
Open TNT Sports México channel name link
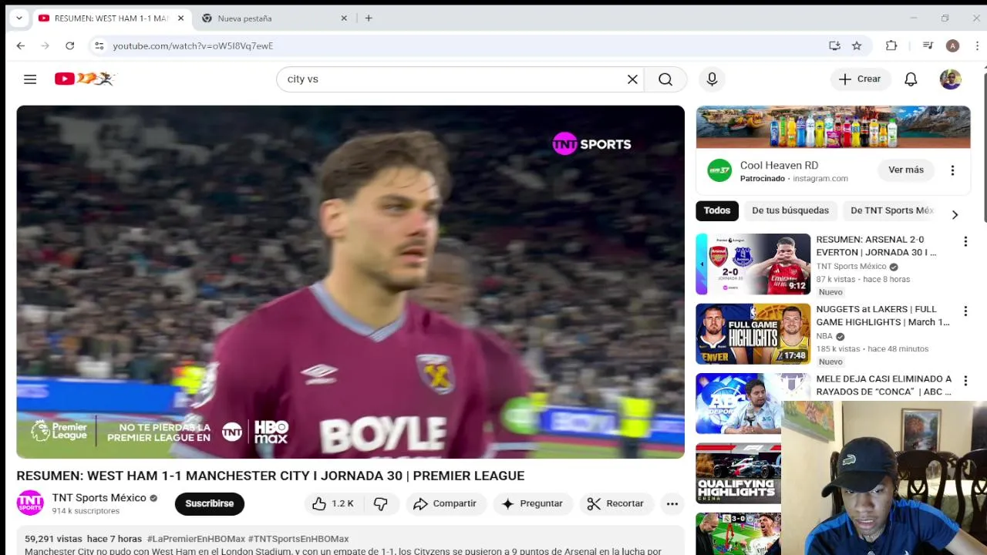99,497
